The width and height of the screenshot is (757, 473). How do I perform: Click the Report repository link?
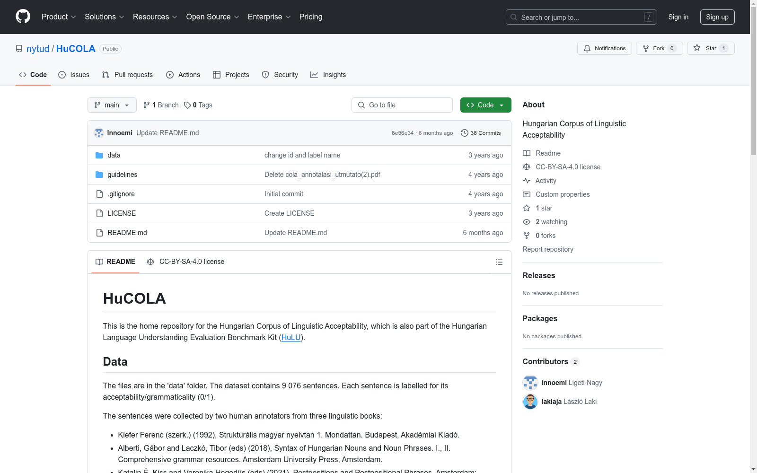pyautogui.click(x=548, y=249)
